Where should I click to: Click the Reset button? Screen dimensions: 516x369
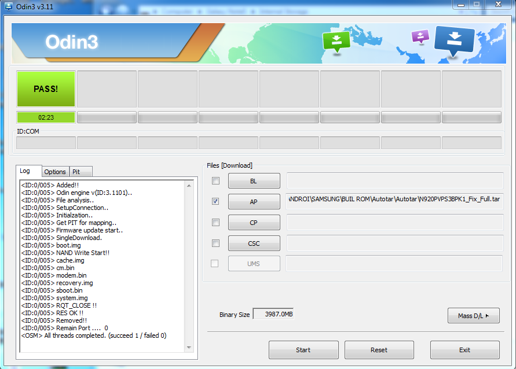pyautogui.click(x=379, y=350)
